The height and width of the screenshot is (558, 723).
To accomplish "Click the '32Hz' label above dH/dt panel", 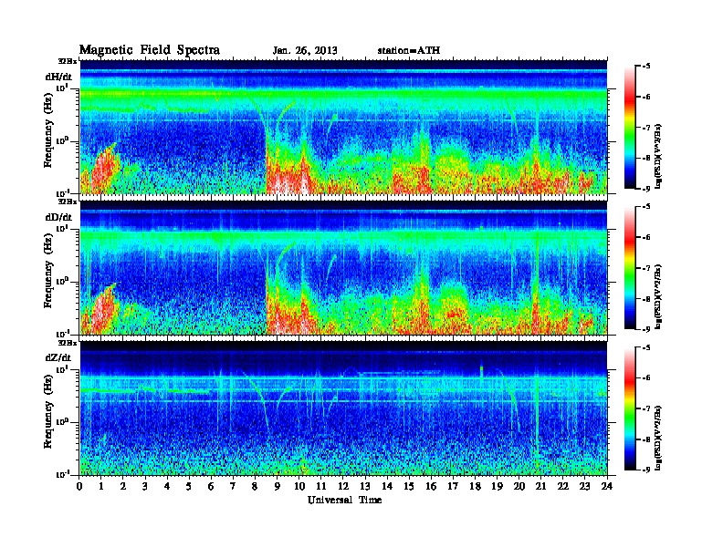I will [68, 61].
